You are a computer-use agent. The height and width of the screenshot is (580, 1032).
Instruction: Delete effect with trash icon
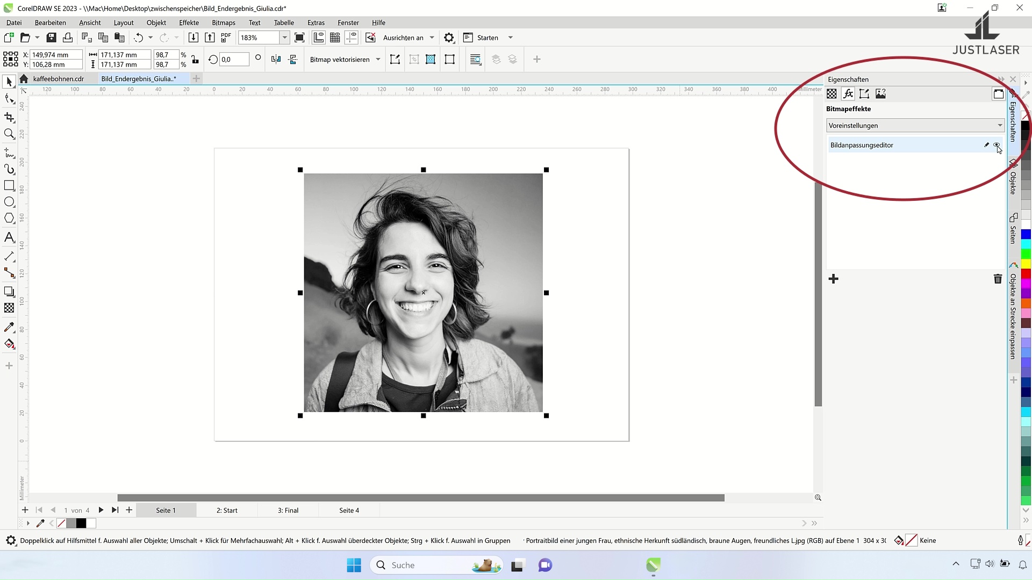[998, 279]
